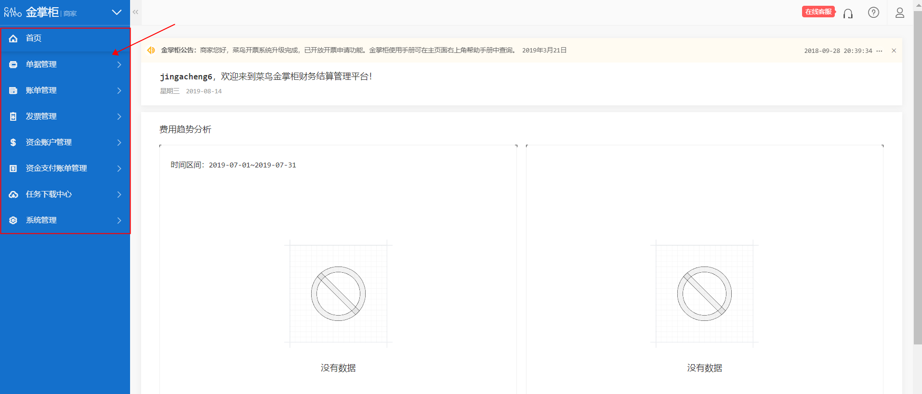Open 发票管理 menu item
This screenshot has height=394, width=922.
click(66, 116)
